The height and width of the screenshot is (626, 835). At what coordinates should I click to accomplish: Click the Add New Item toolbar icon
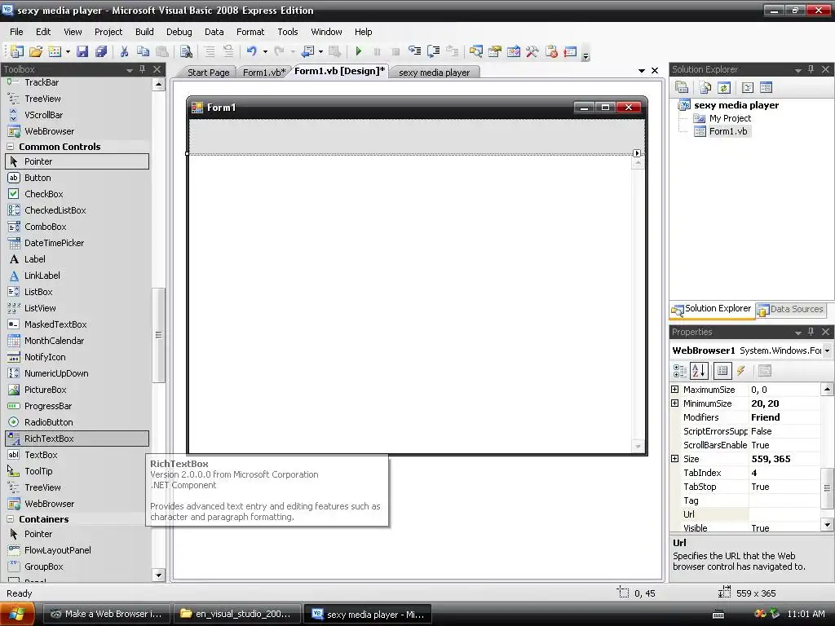click(55, 51)
